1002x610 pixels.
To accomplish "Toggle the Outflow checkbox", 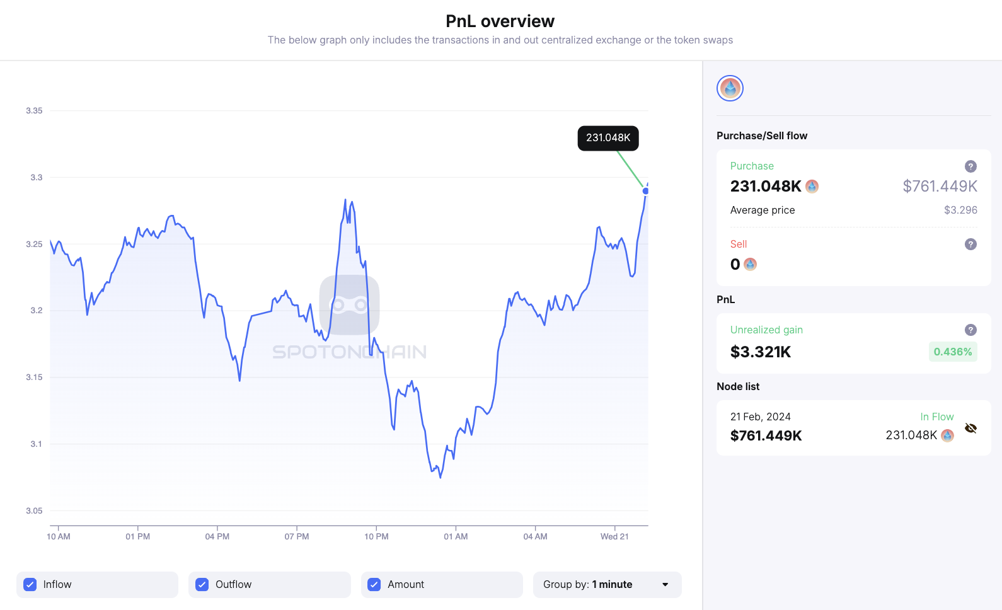I will [202, 585].
